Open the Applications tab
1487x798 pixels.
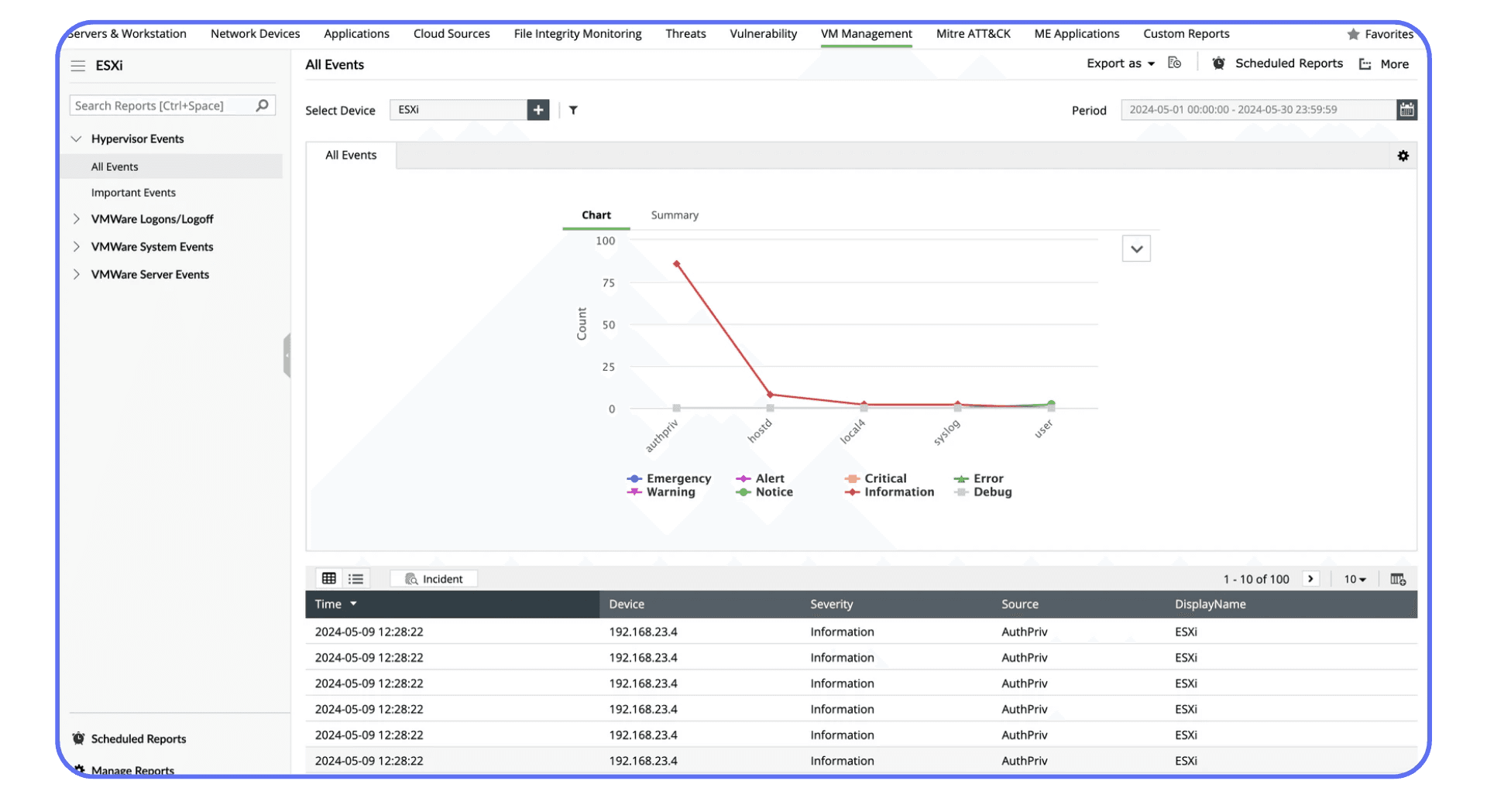356,34
